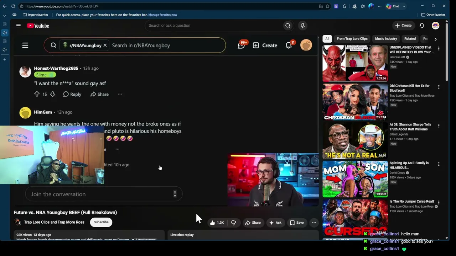Upvote Honest-Warthog2685's comment
456x256 pixels.
pyautogui.click(x=37, y=94)
